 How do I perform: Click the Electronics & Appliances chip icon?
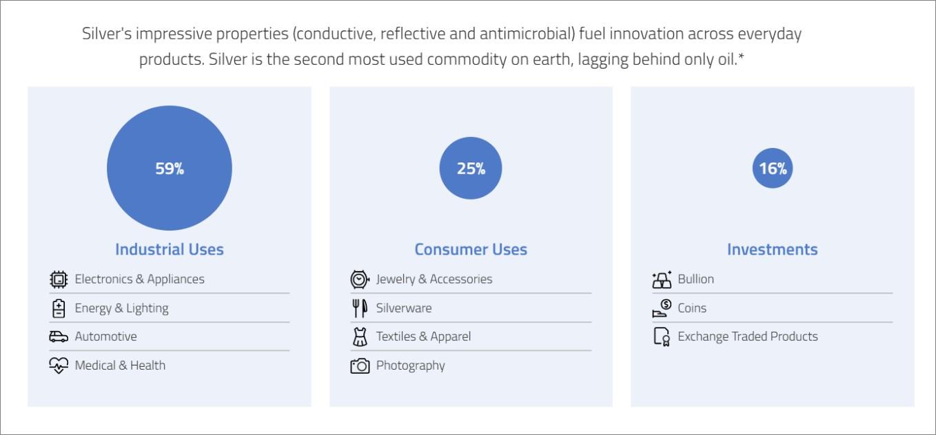[59, 279]
